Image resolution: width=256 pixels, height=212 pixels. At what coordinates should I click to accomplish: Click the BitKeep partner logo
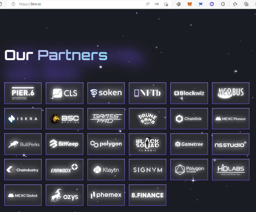coord(65,144)
